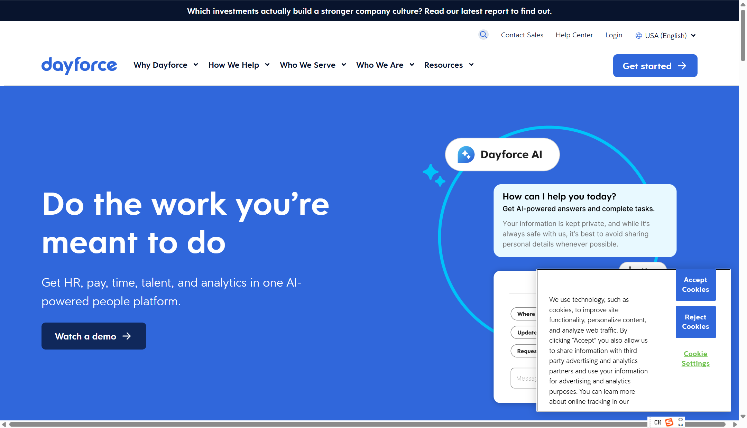
Task: Click the CH language indicator
Action: (x=657, y=422)
